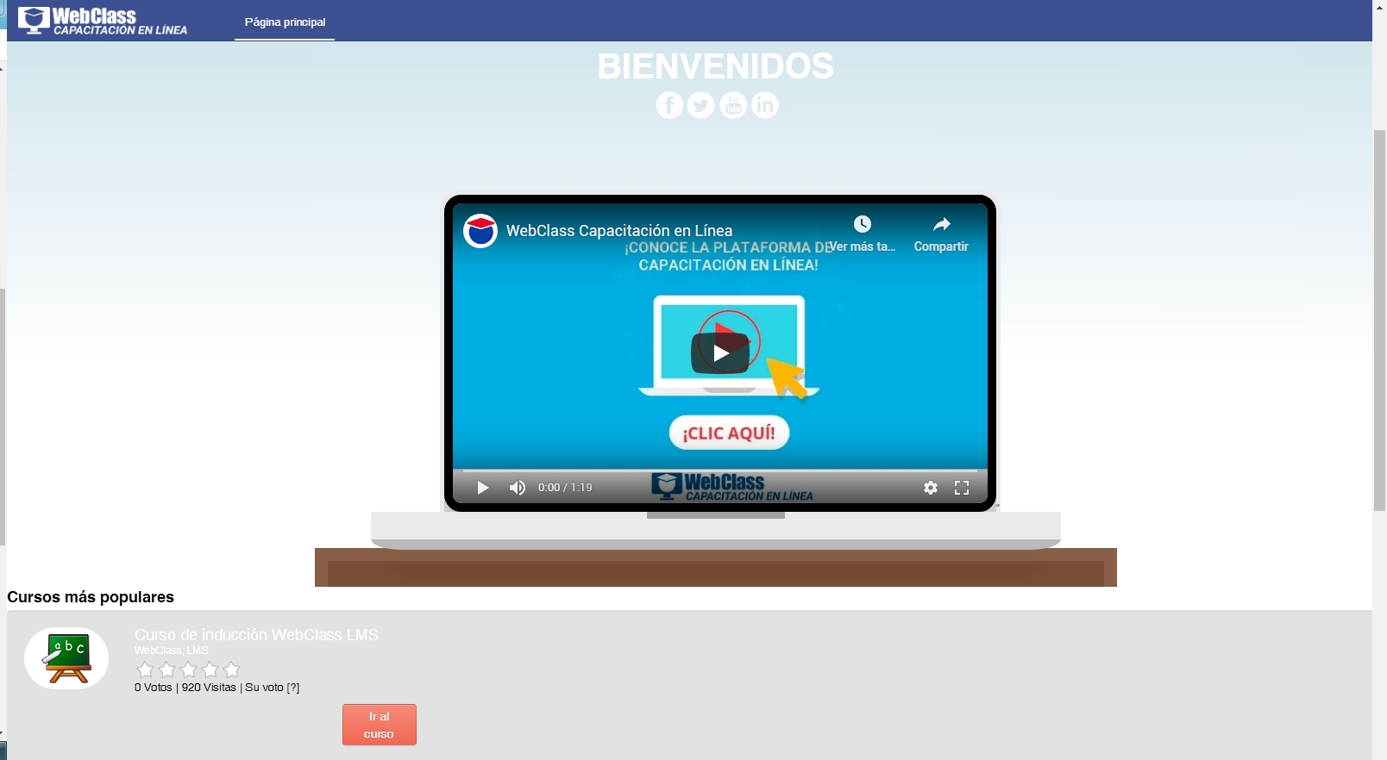Click the Ir al curso button
Viewport: 1387px width, 760px height.
point(380,725)
